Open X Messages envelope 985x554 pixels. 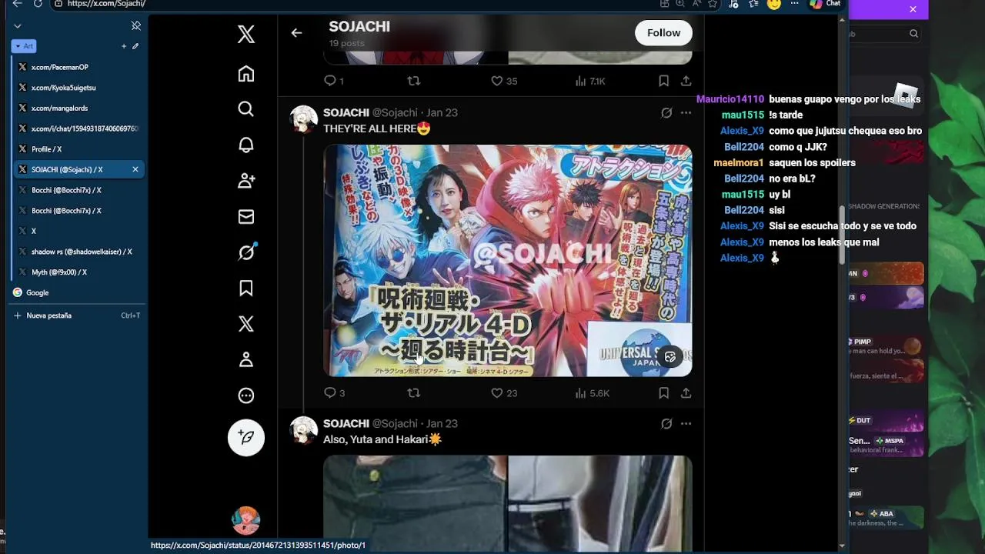click(246, 217)
